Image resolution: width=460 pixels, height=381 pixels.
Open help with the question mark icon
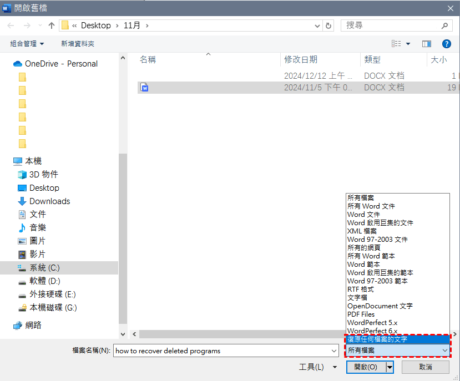pyautogui.click(x=446, y=44)
